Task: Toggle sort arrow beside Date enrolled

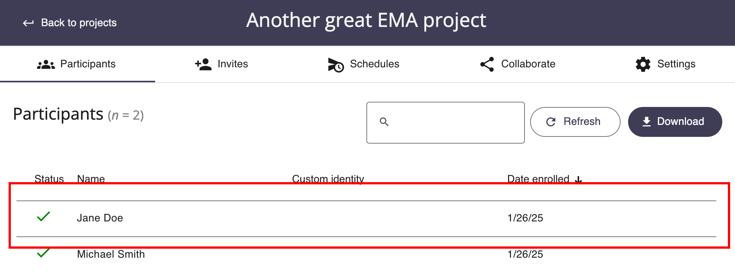Action: pos(578,180)
